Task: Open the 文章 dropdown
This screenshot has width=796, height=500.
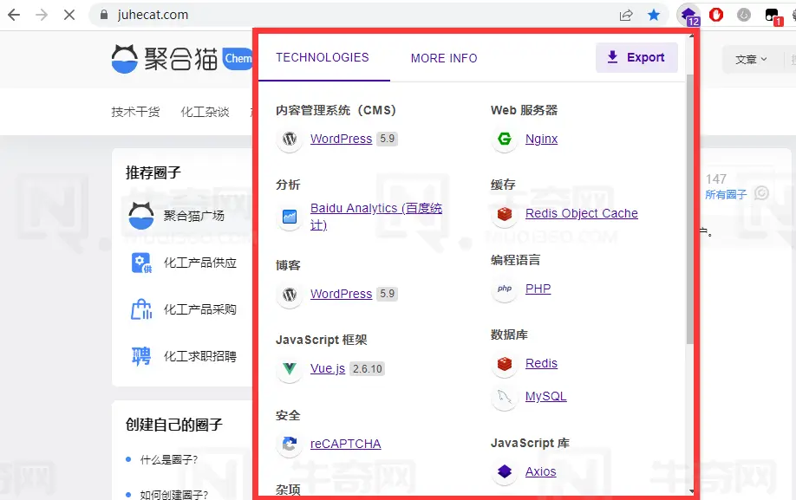Action: pyautogui.click(x=751, y=60)
